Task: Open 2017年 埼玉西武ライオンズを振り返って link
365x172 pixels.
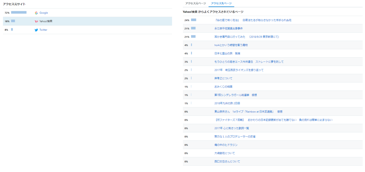Action: (x=239, y=70)
